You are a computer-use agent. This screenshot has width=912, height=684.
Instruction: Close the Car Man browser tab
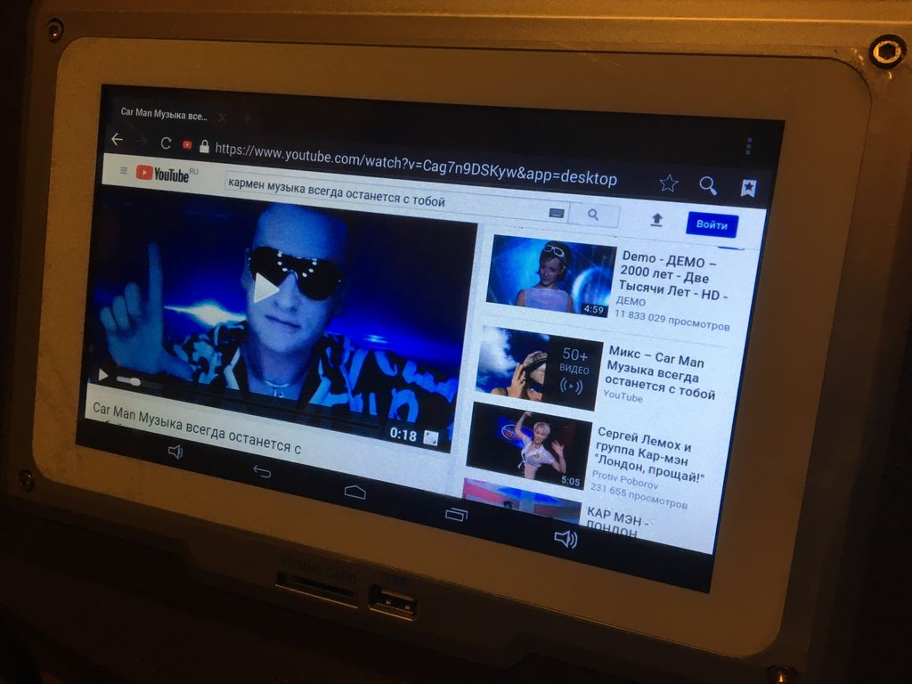tap(222, 118)
